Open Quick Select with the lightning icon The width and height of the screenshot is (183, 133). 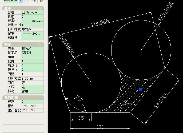point(41,1)
